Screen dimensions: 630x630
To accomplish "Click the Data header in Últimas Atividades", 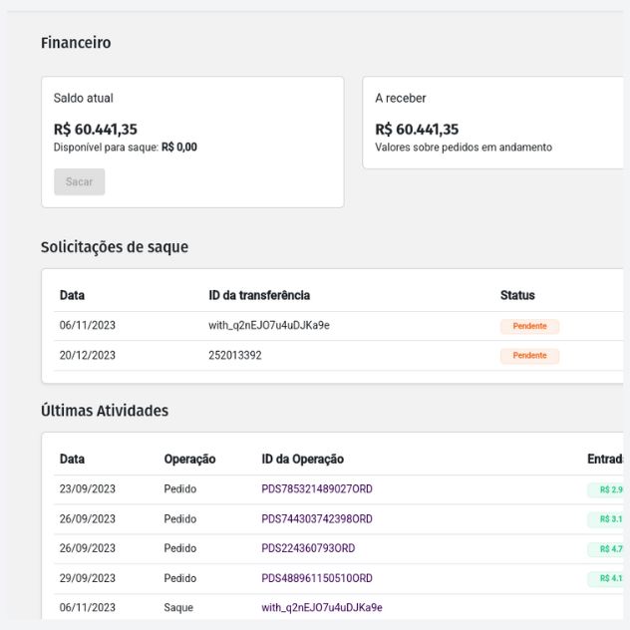I will tap(72, 460).
